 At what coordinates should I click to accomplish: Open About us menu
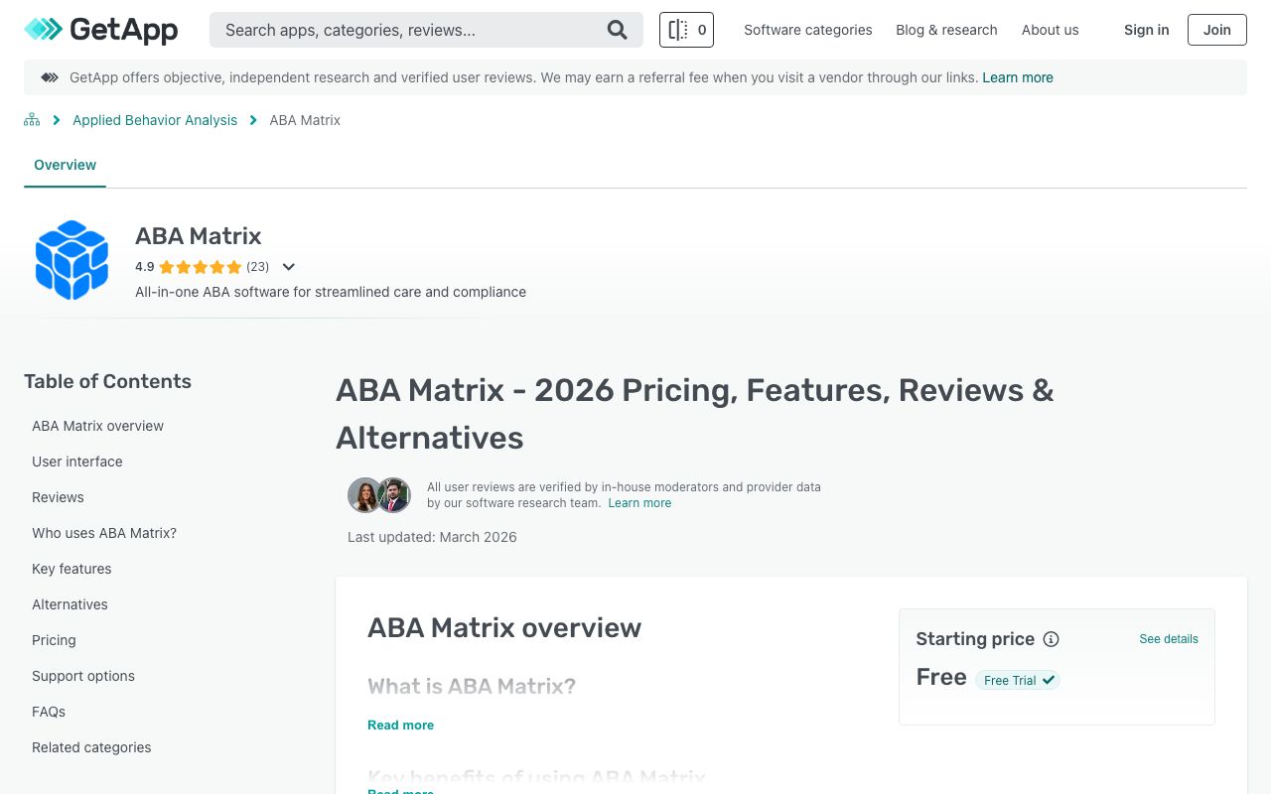click(1050, 30)
